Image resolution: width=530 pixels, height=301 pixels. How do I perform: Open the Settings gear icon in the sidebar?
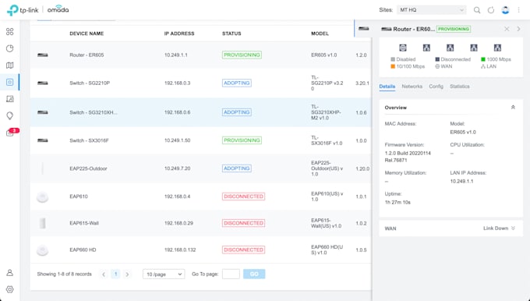(10, 289)
